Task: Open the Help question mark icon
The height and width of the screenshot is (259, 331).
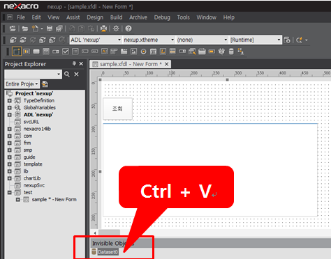Action: (x=128, y=29)
